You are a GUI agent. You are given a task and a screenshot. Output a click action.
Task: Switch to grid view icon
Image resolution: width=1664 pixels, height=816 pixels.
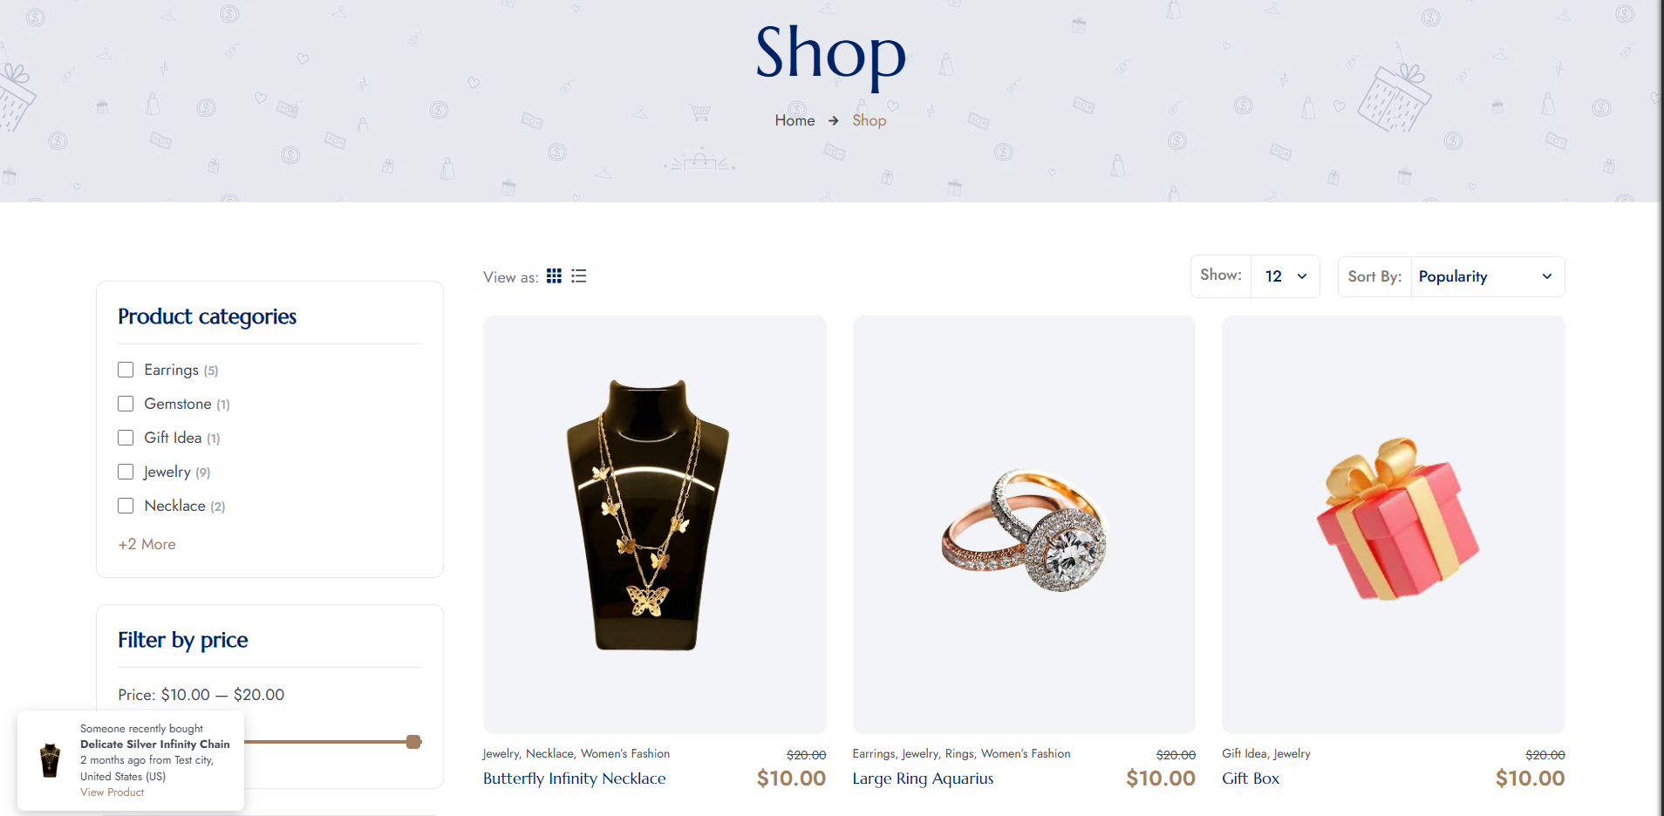point(554,275)
